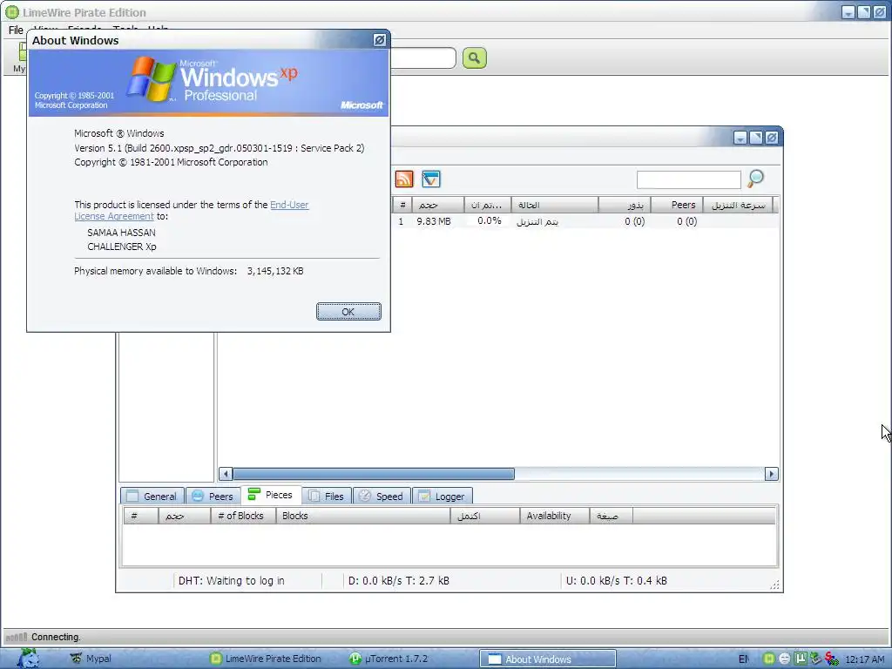Minimize the LimeWire Pirate Edition window

(x=848, y=12)
